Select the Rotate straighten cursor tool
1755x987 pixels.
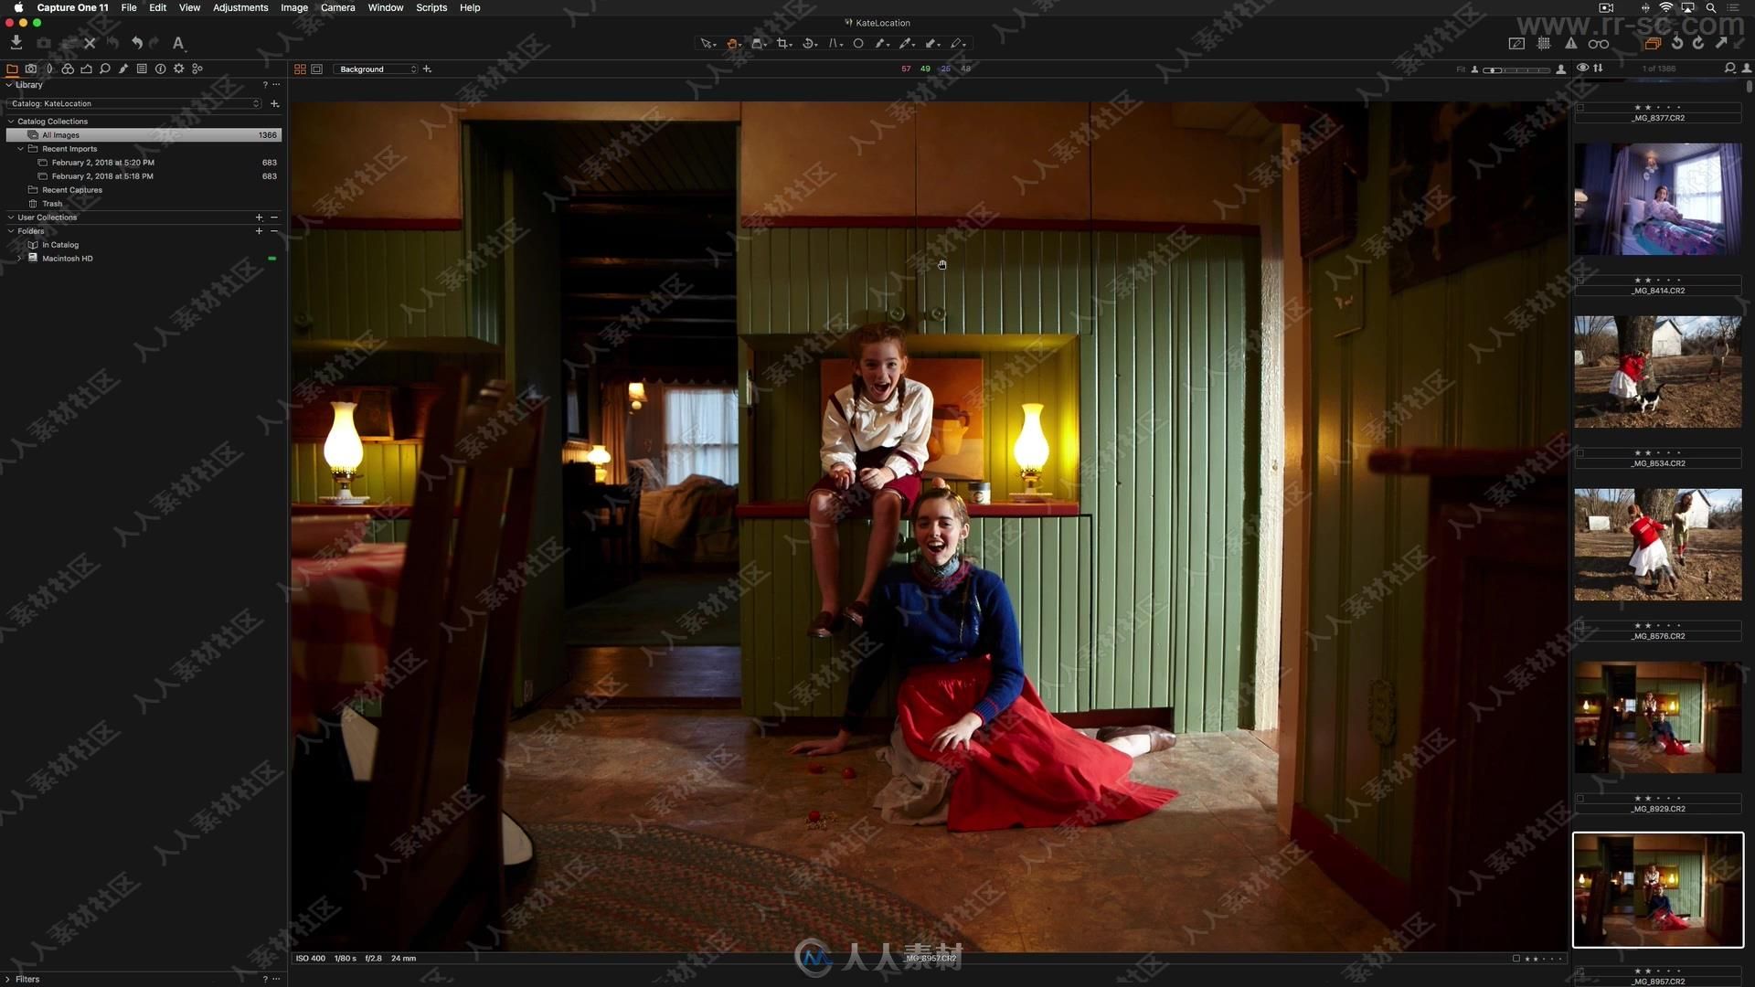(x=809, y=43)
